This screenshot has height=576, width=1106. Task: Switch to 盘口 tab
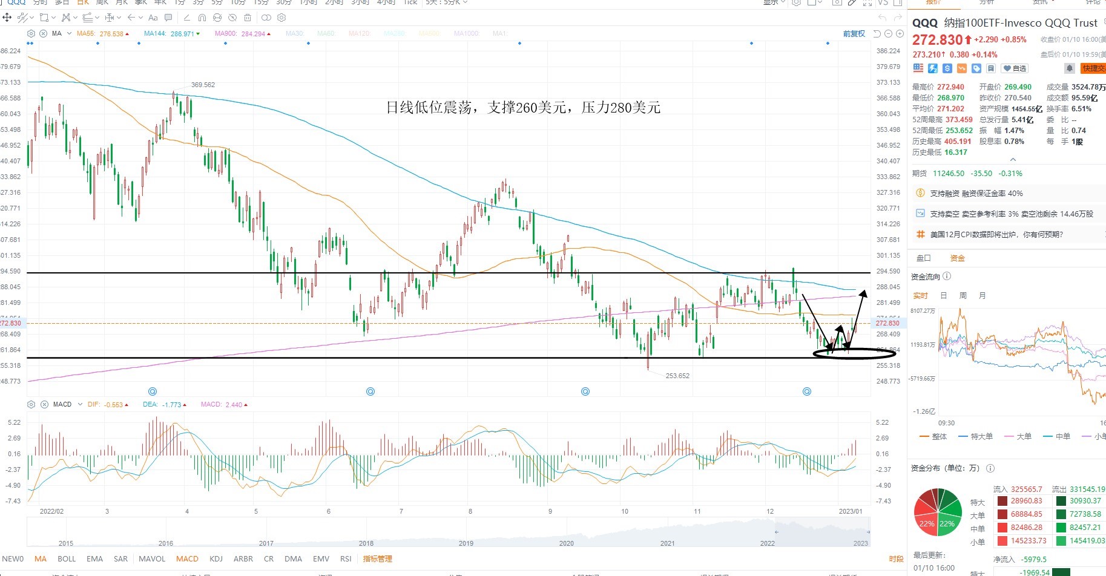coord(924,258)
